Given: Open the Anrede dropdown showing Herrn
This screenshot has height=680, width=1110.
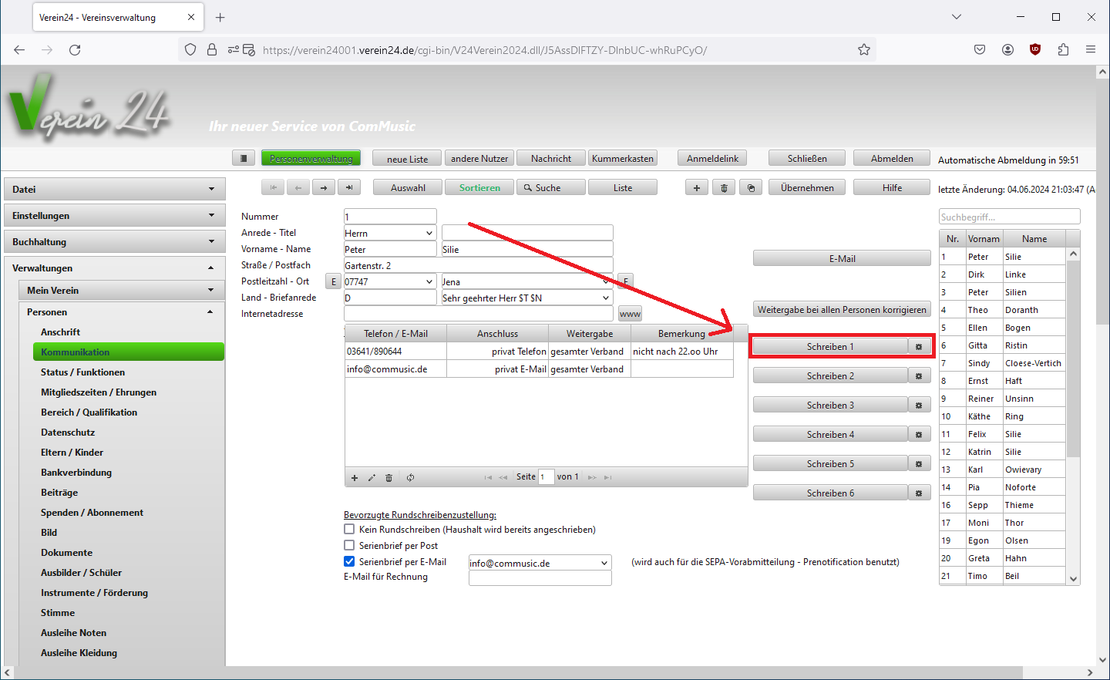Looking at the screenshot, I should pos(390,233).
